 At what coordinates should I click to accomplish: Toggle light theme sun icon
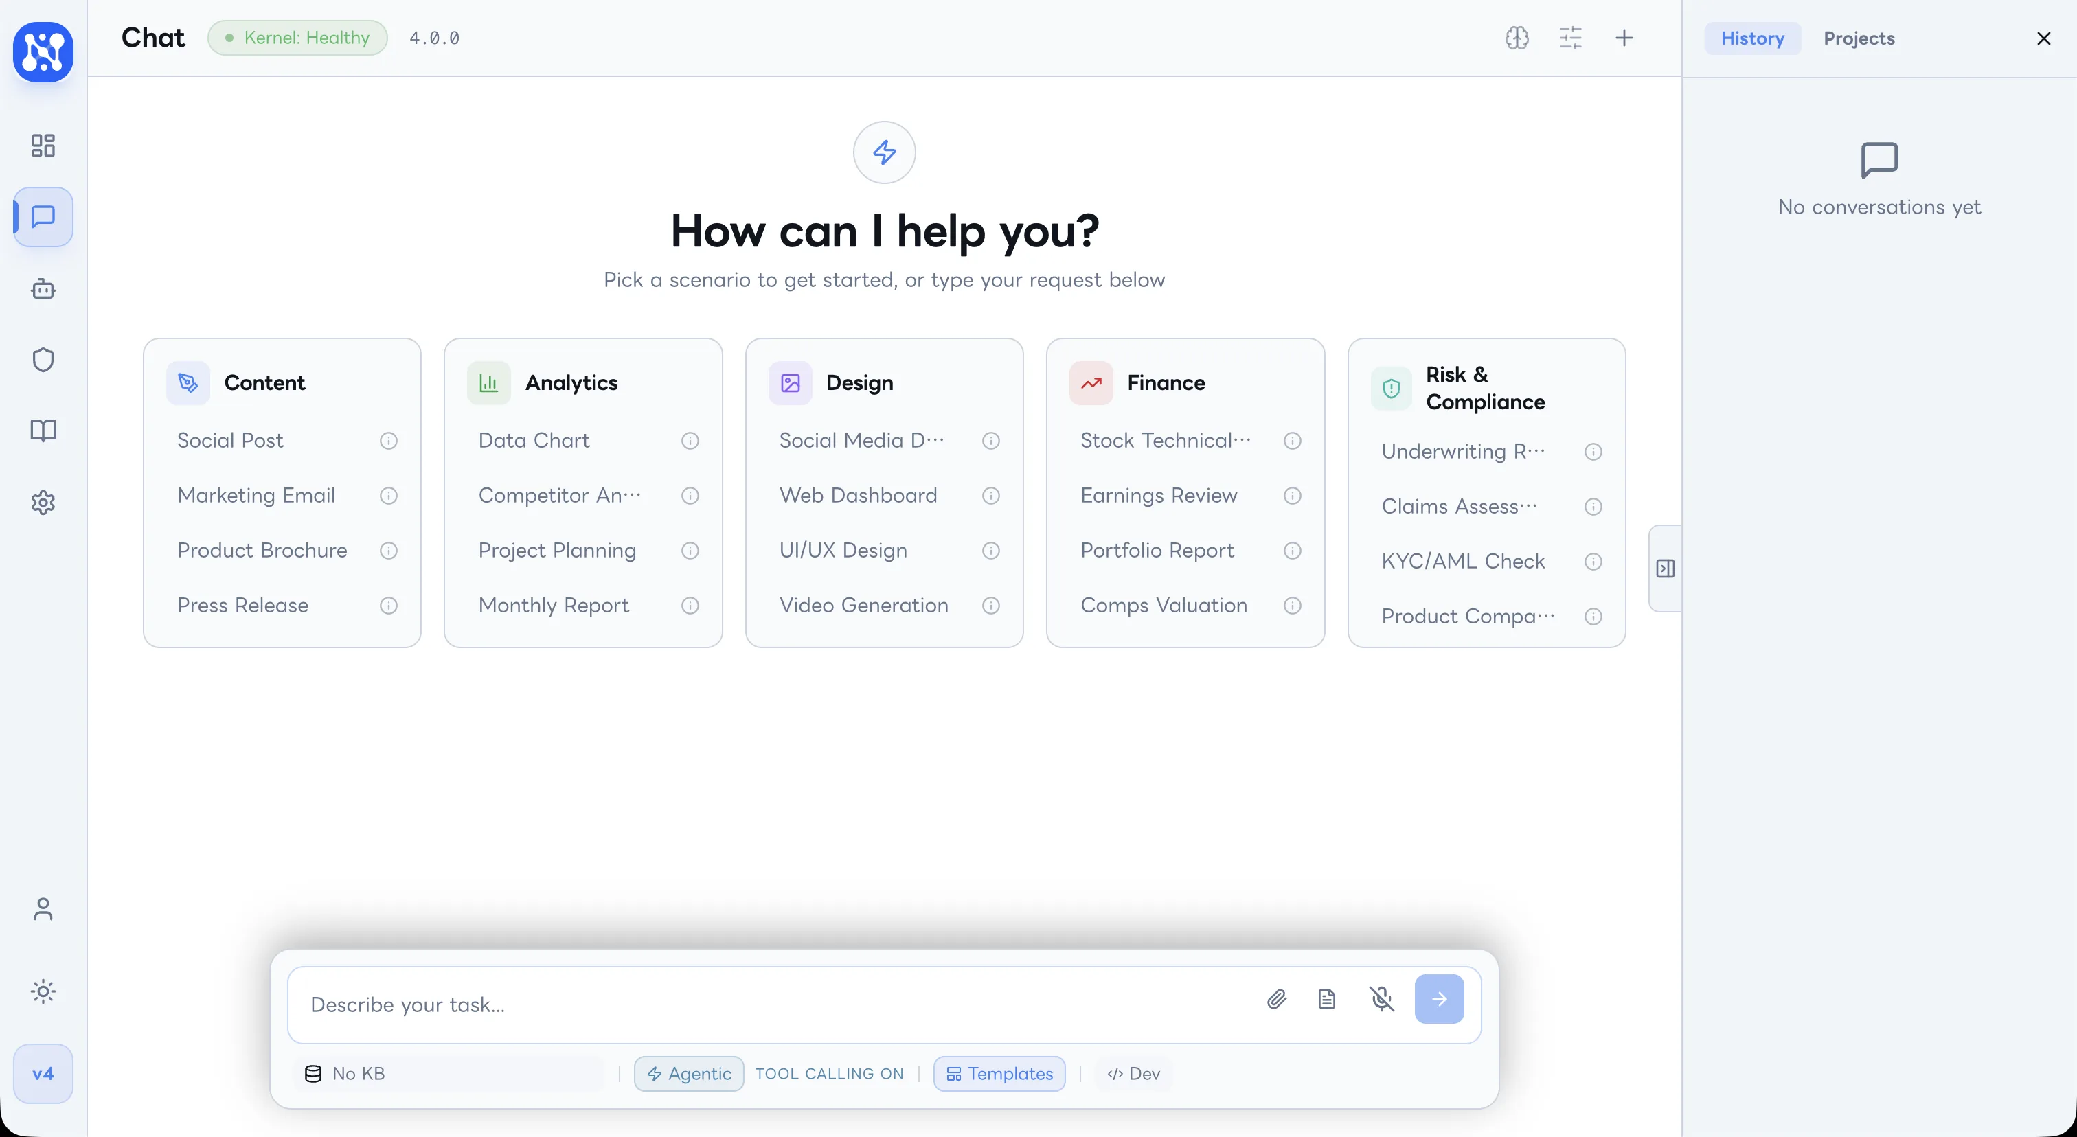point(43,991)
